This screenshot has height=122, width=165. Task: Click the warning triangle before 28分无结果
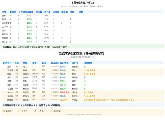tap(85, 74)
